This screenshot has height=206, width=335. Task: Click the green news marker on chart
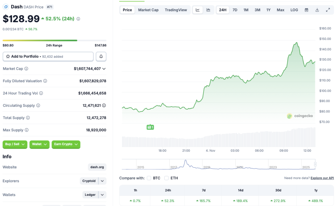tap(150, 127)
